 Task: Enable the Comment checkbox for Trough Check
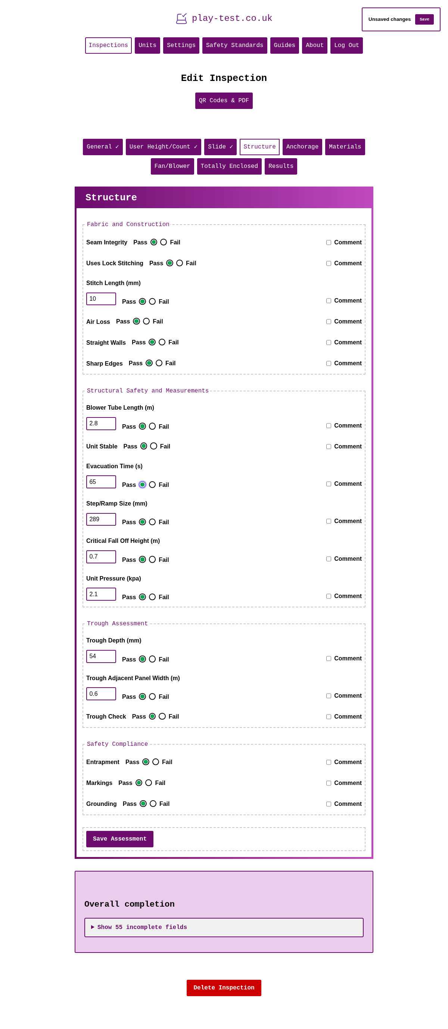point(329,717)
